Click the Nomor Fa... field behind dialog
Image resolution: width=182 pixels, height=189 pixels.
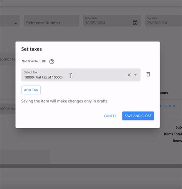click(x=8, y=59)
